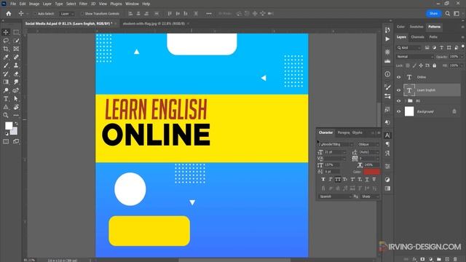Select the Crop tool

[6, 49]
